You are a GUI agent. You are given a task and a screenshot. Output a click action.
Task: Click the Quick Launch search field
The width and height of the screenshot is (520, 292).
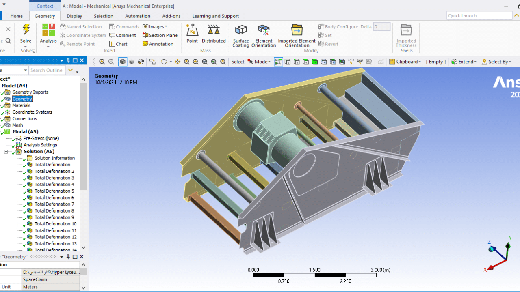479,15
